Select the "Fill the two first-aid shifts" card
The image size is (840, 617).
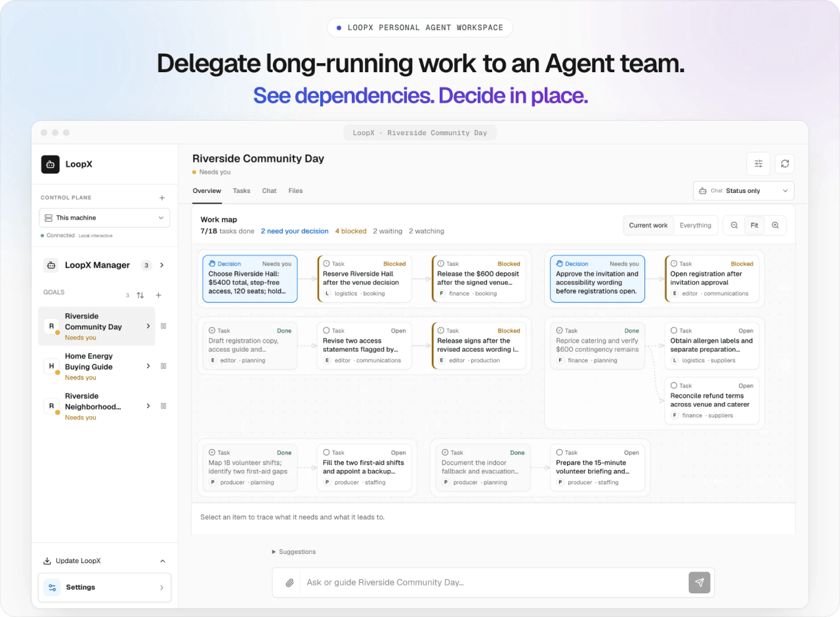[x=364, y=468]
